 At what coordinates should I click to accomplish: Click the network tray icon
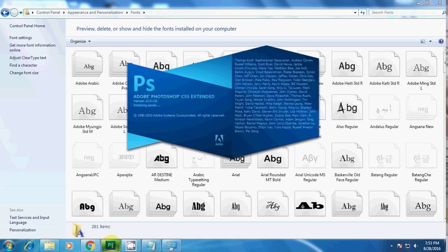408,246
